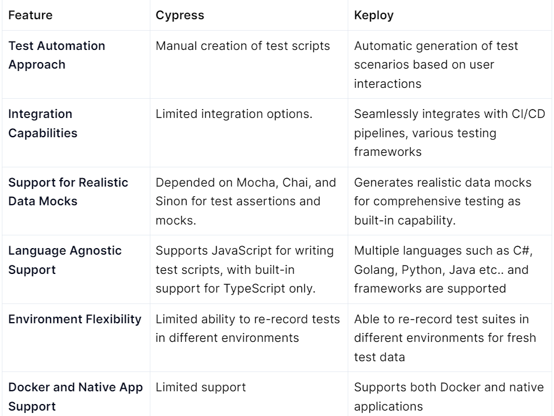
Task: Select the "Environment Flexibility" row label
Action: (75, 319)
